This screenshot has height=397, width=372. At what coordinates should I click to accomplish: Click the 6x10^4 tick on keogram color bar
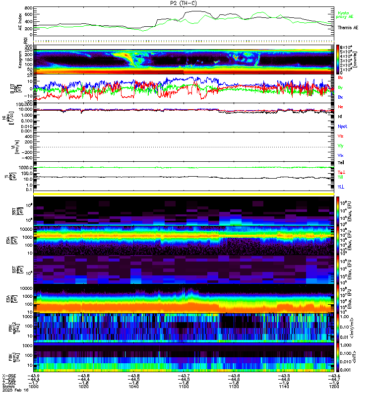click(346, 47)
